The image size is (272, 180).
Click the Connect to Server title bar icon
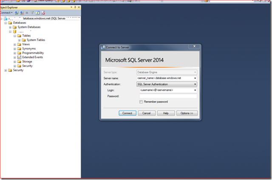point(103,47)
